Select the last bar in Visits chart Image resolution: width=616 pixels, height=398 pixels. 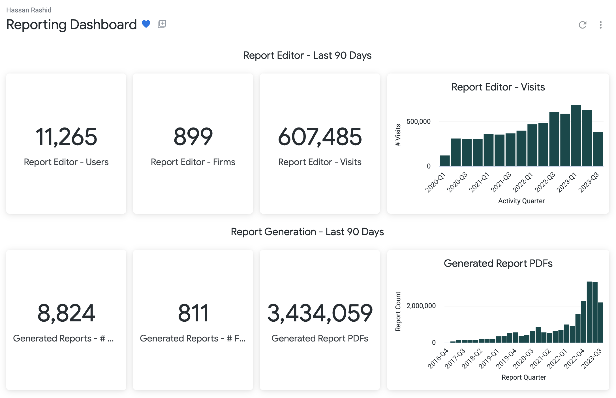tap(598, 149)
